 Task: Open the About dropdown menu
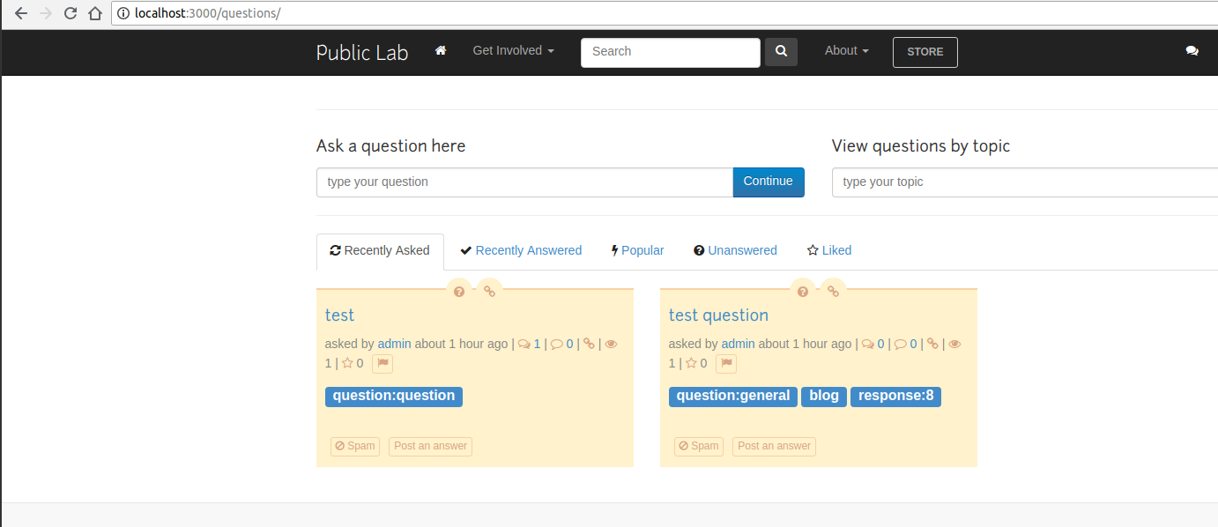[846, 51]
